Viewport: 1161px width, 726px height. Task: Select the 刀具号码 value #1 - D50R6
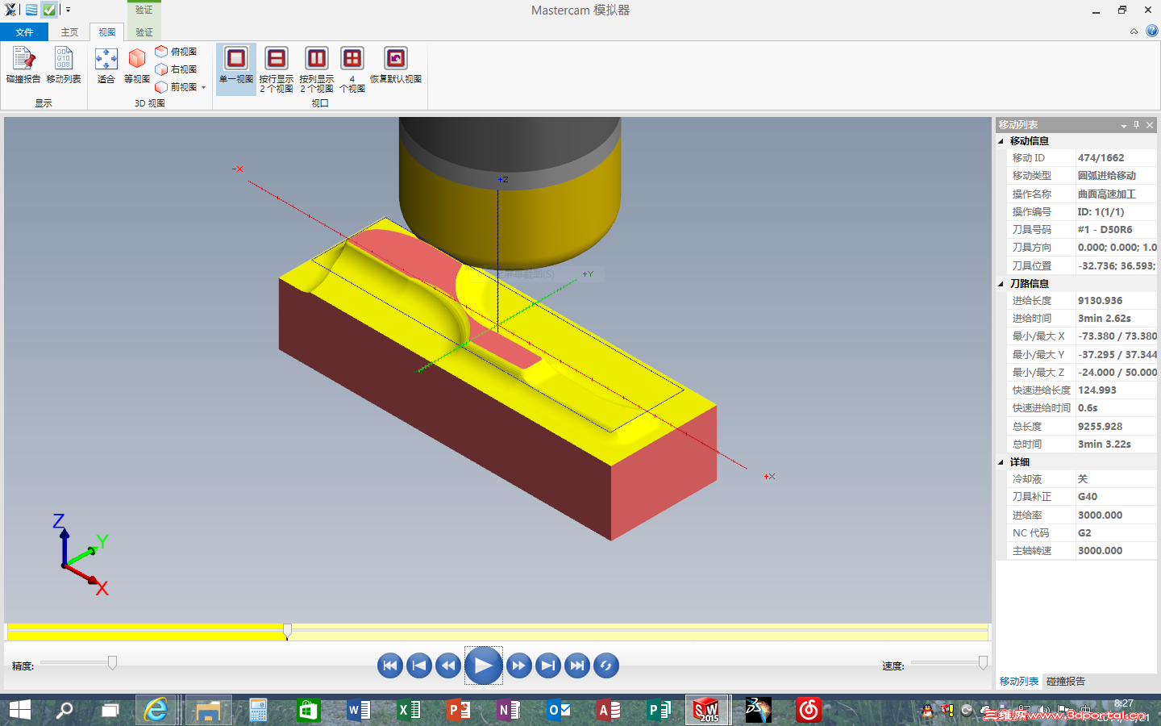click(1105, 230)
